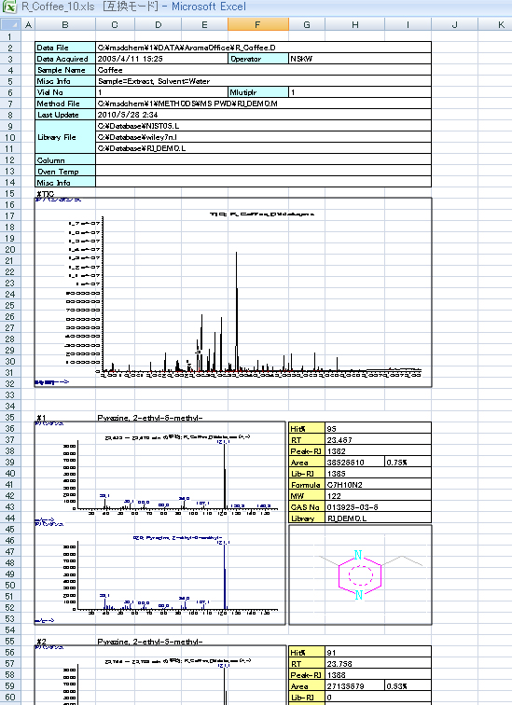The image size is (512, 705).
Task: Select column H header
Action: (354, 24)
